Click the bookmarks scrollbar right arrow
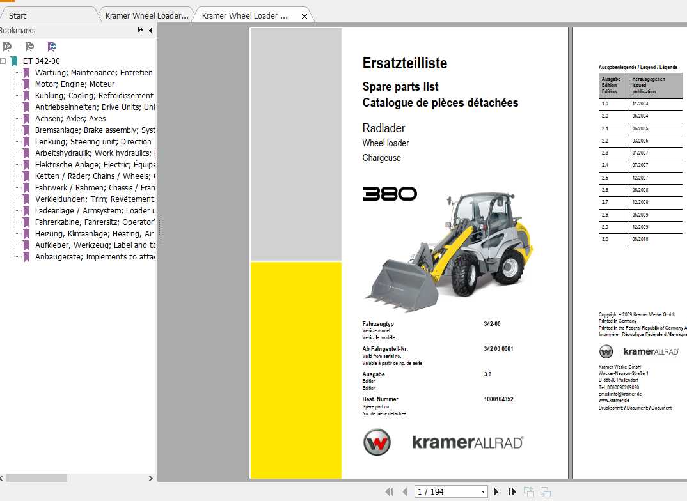This screenshot has height=501, width=687. [151, 478]
